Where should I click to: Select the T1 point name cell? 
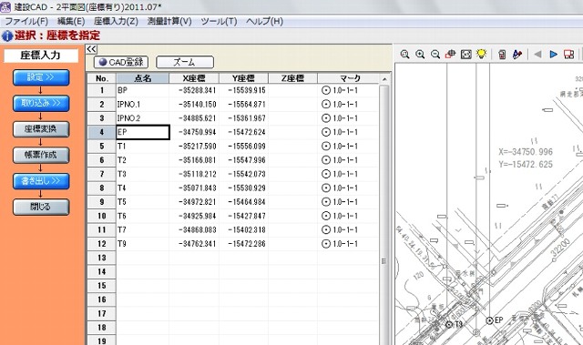[x=143, y=147]
